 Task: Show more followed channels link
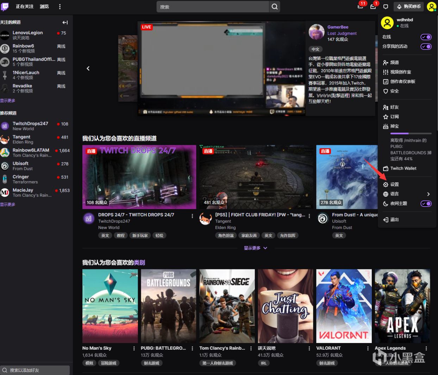tap(8, 101)
